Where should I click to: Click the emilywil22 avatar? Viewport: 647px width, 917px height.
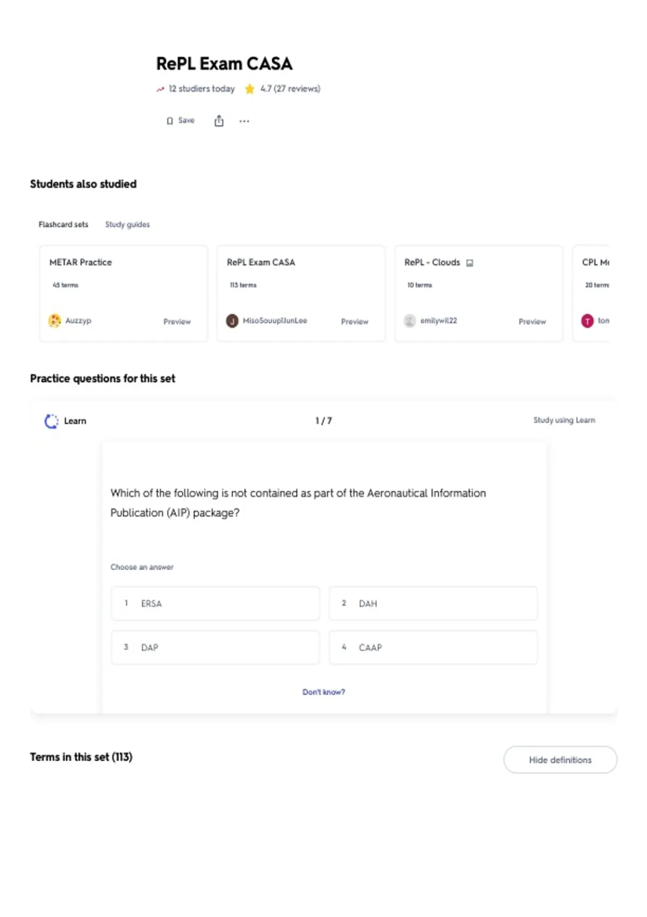[x=410, y=321]
